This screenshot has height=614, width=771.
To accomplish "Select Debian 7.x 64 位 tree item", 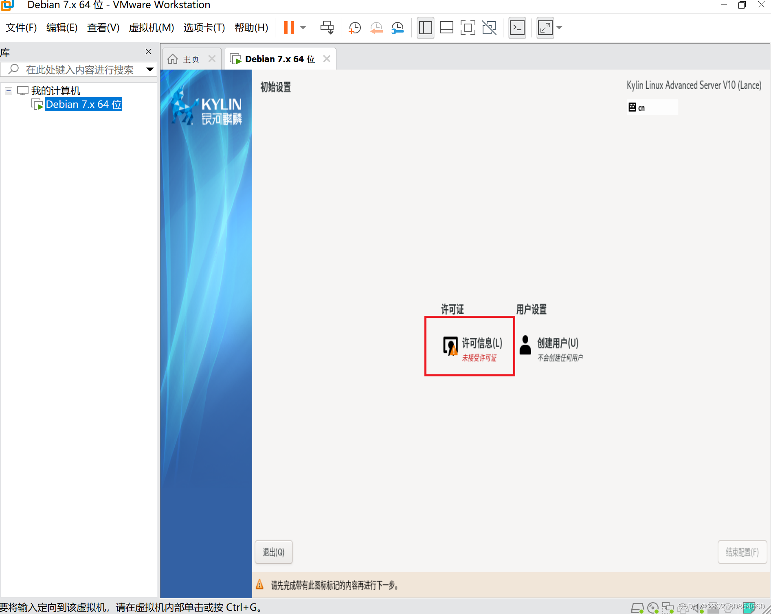I will (83, 105).
